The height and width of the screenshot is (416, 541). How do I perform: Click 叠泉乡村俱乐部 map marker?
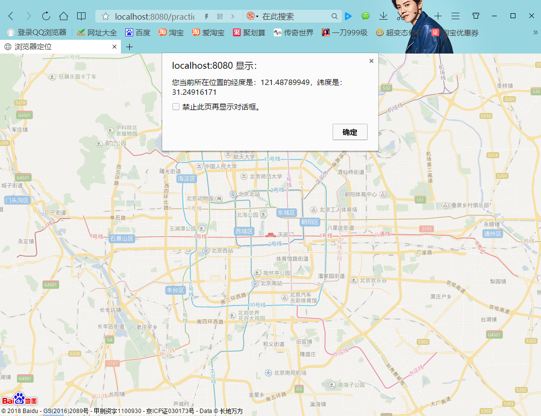[x=445, y=205]
